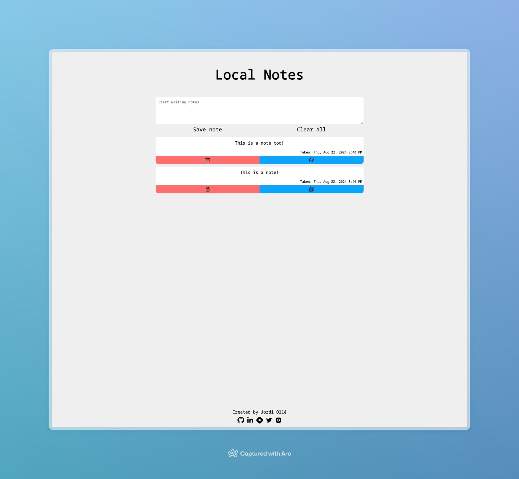
Task: Click on the second note text
Action: tap(259, 173)
